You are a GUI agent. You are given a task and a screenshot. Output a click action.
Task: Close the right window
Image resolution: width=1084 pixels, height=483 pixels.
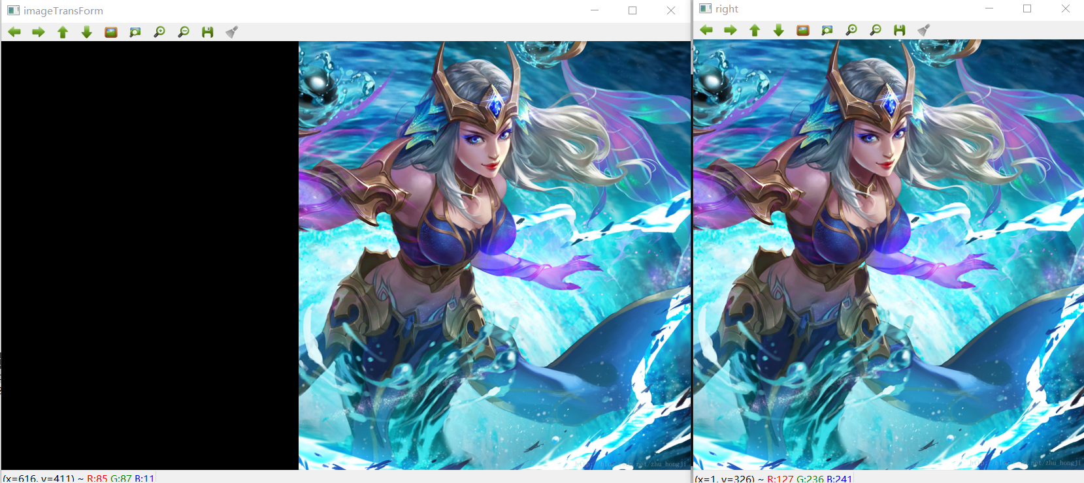[1066, 8]
